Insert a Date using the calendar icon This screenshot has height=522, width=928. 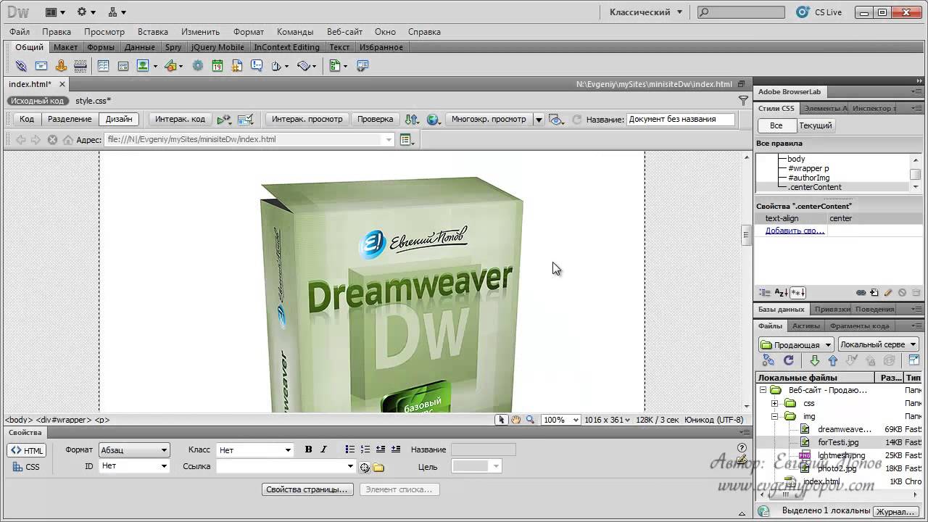217,66
